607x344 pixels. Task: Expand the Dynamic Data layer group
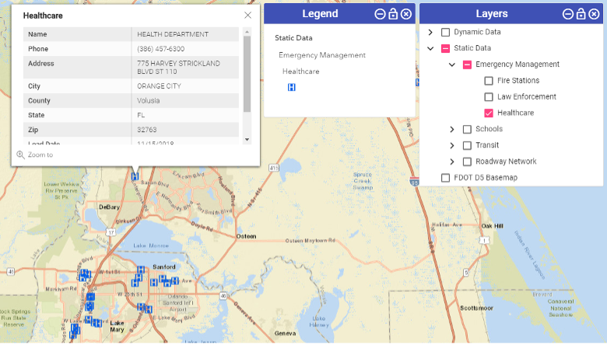click(430, 33)
